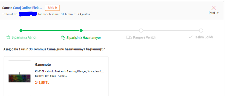This screenshot has width=225, height=96.
Task: Click the Beden: Tek Ebat - Adet: 1 text
Action: (51, 76)
